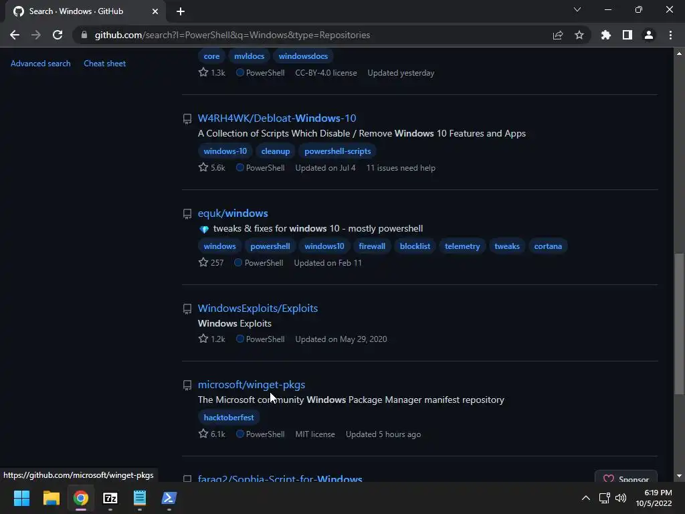
Task: Go back to the previous page
Action: click(15, 35)
